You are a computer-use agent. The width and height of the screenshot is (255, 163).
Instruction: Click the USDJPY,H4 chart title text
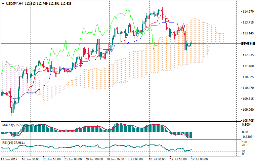pos(14,3)
